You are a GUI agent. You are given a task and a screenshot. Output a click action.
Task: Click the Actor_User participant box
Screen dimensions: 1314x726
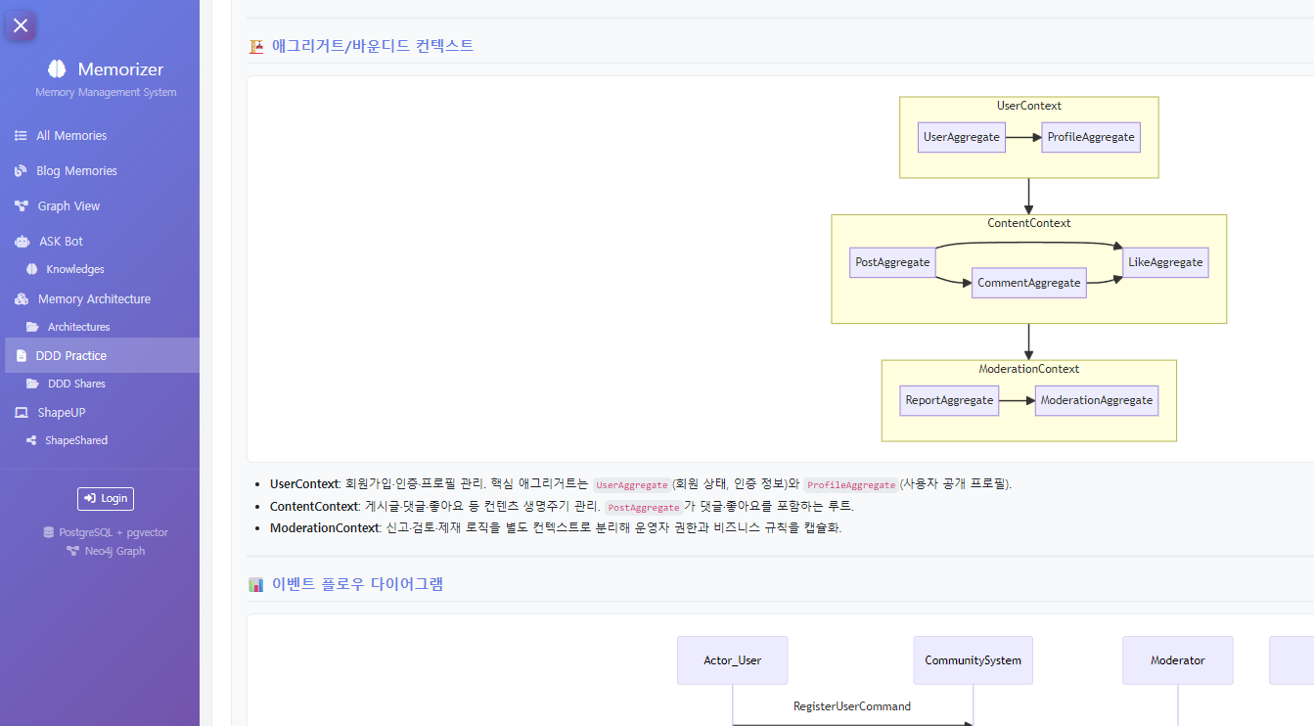pos(732,661)
